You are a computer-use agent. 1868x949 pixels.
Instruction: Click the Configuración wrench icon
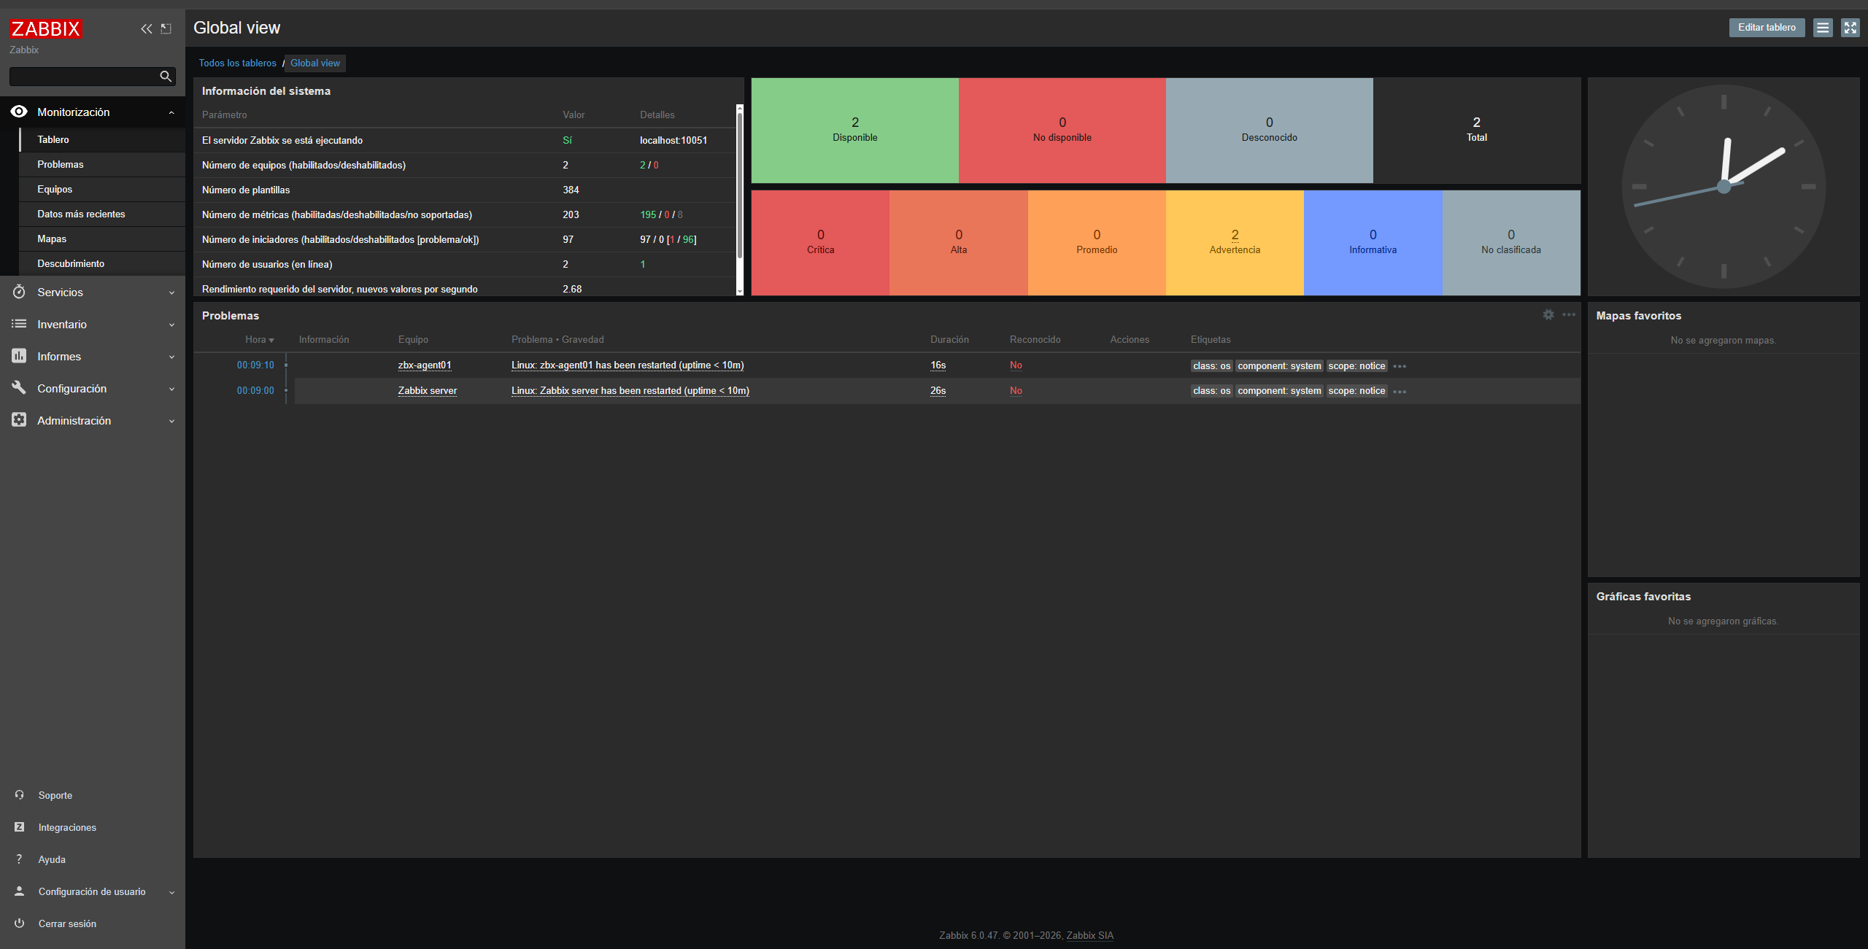tap(19, 388)
